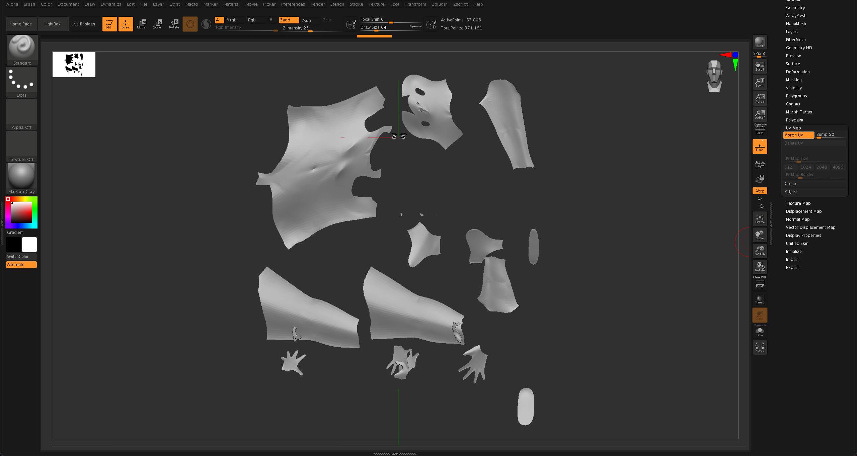This screenshot has width=857, height=456.
Task: Select the Dots stroke icon
Action: [21, 82]
